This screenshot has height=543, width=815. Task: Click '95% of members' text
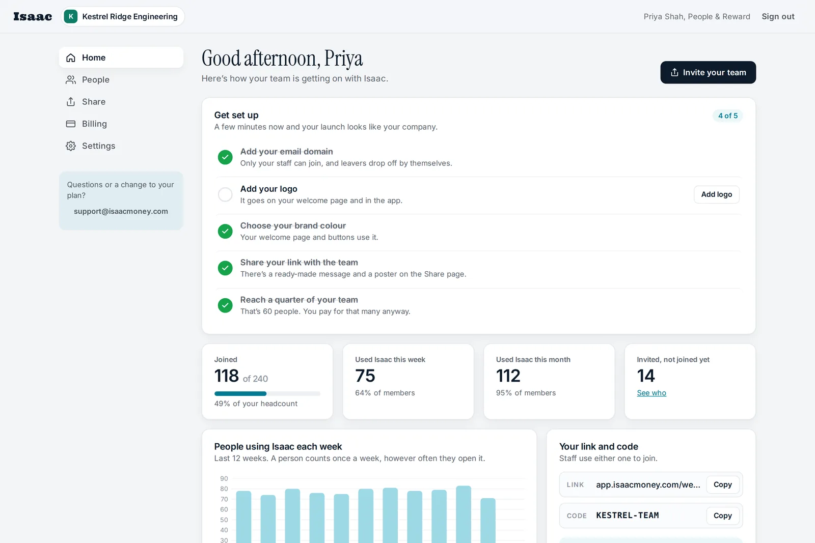click(526, 393)
